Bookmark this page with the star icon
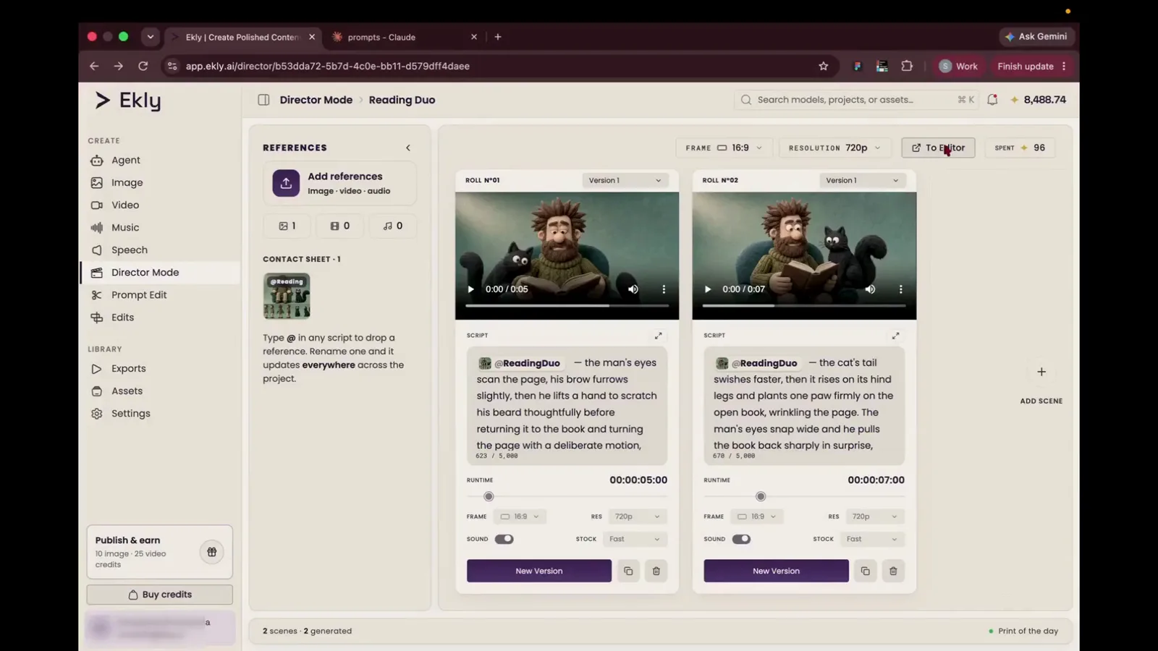1158x651 pixels. tap(823, 66)
